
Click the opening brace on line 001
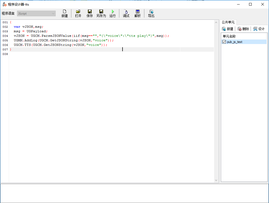click(x=10, y=22)
